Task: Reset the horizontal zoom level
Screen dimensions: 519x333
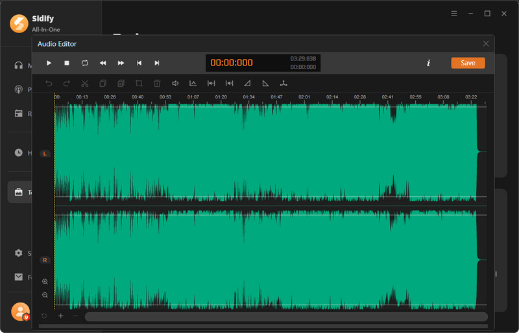Action: 44,316
